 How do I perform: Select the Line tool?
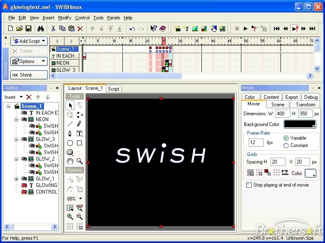(x=70, y=124)
